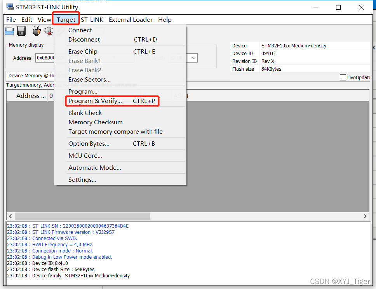Click the Connected via SWD log line
This screenshot has width=376, height=289.
tap(42, 239)
